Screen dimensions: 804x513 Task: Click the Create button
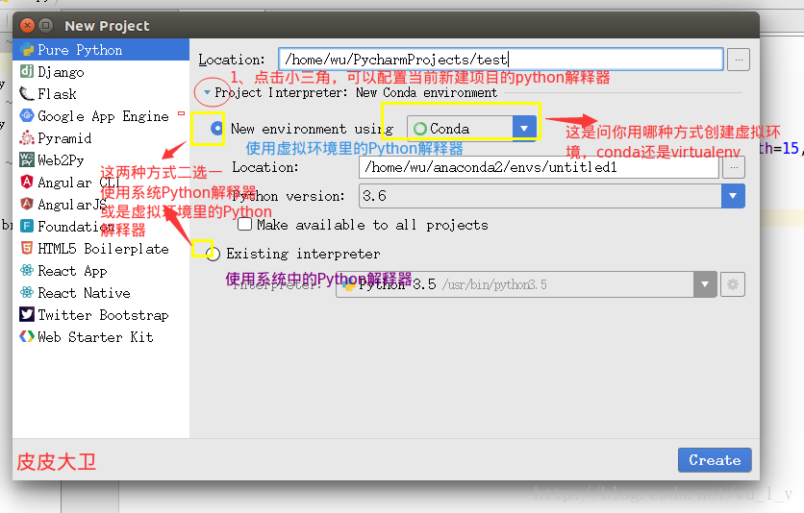(715, 460)
